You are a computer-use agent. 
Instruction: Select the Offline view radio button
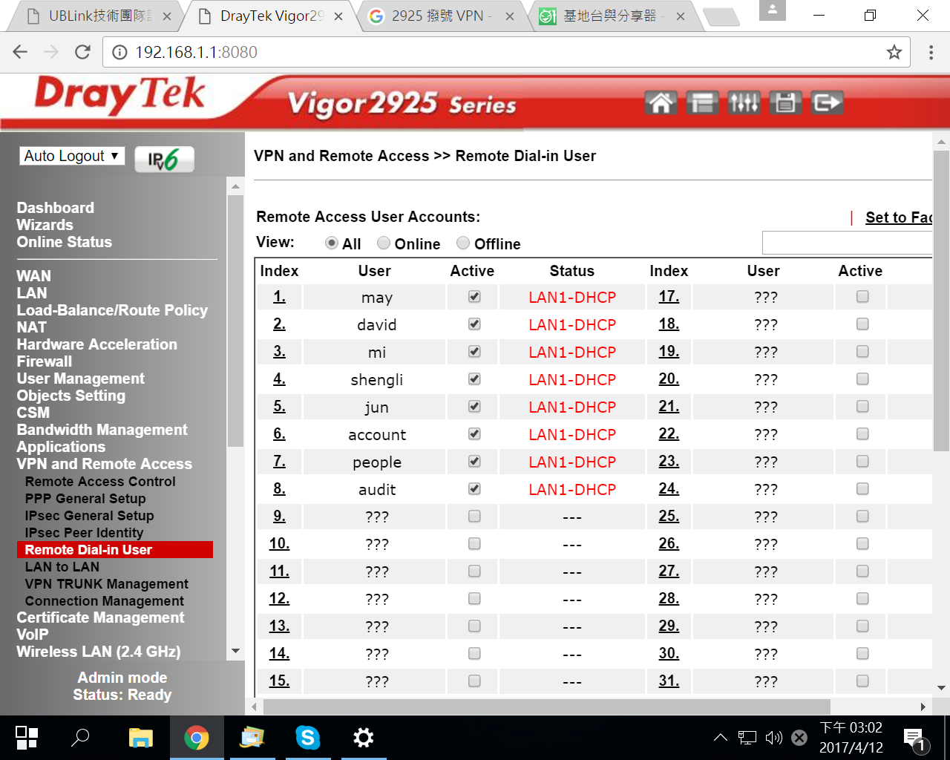click(463, 243)
